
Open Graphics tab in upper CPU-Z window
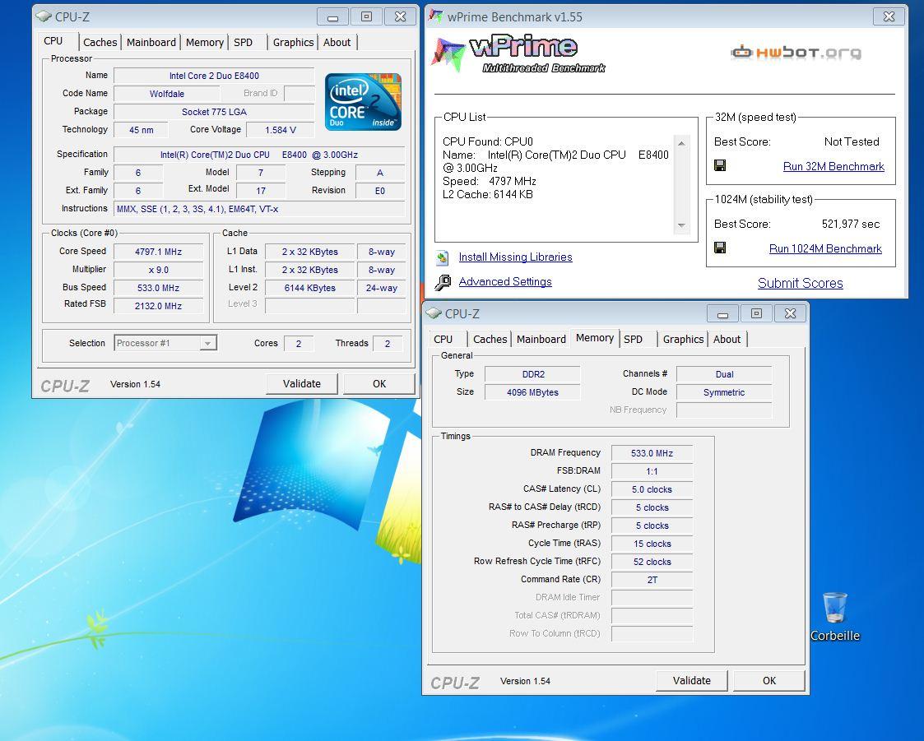point(293,43)
